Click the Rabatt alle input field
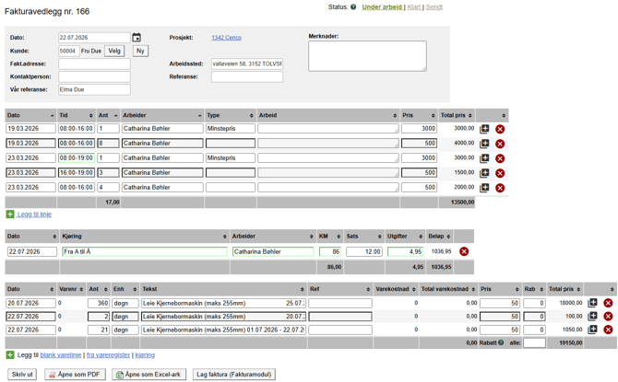This screenshot has height=382, width=618. point(534,342)
